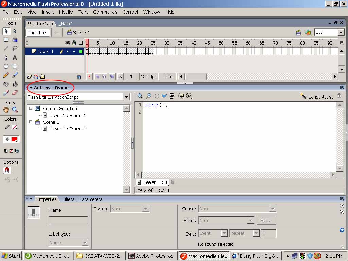Open Find in the Actions toolbar
This screenshot has height=261, width=348.
[x=148, y=96]
